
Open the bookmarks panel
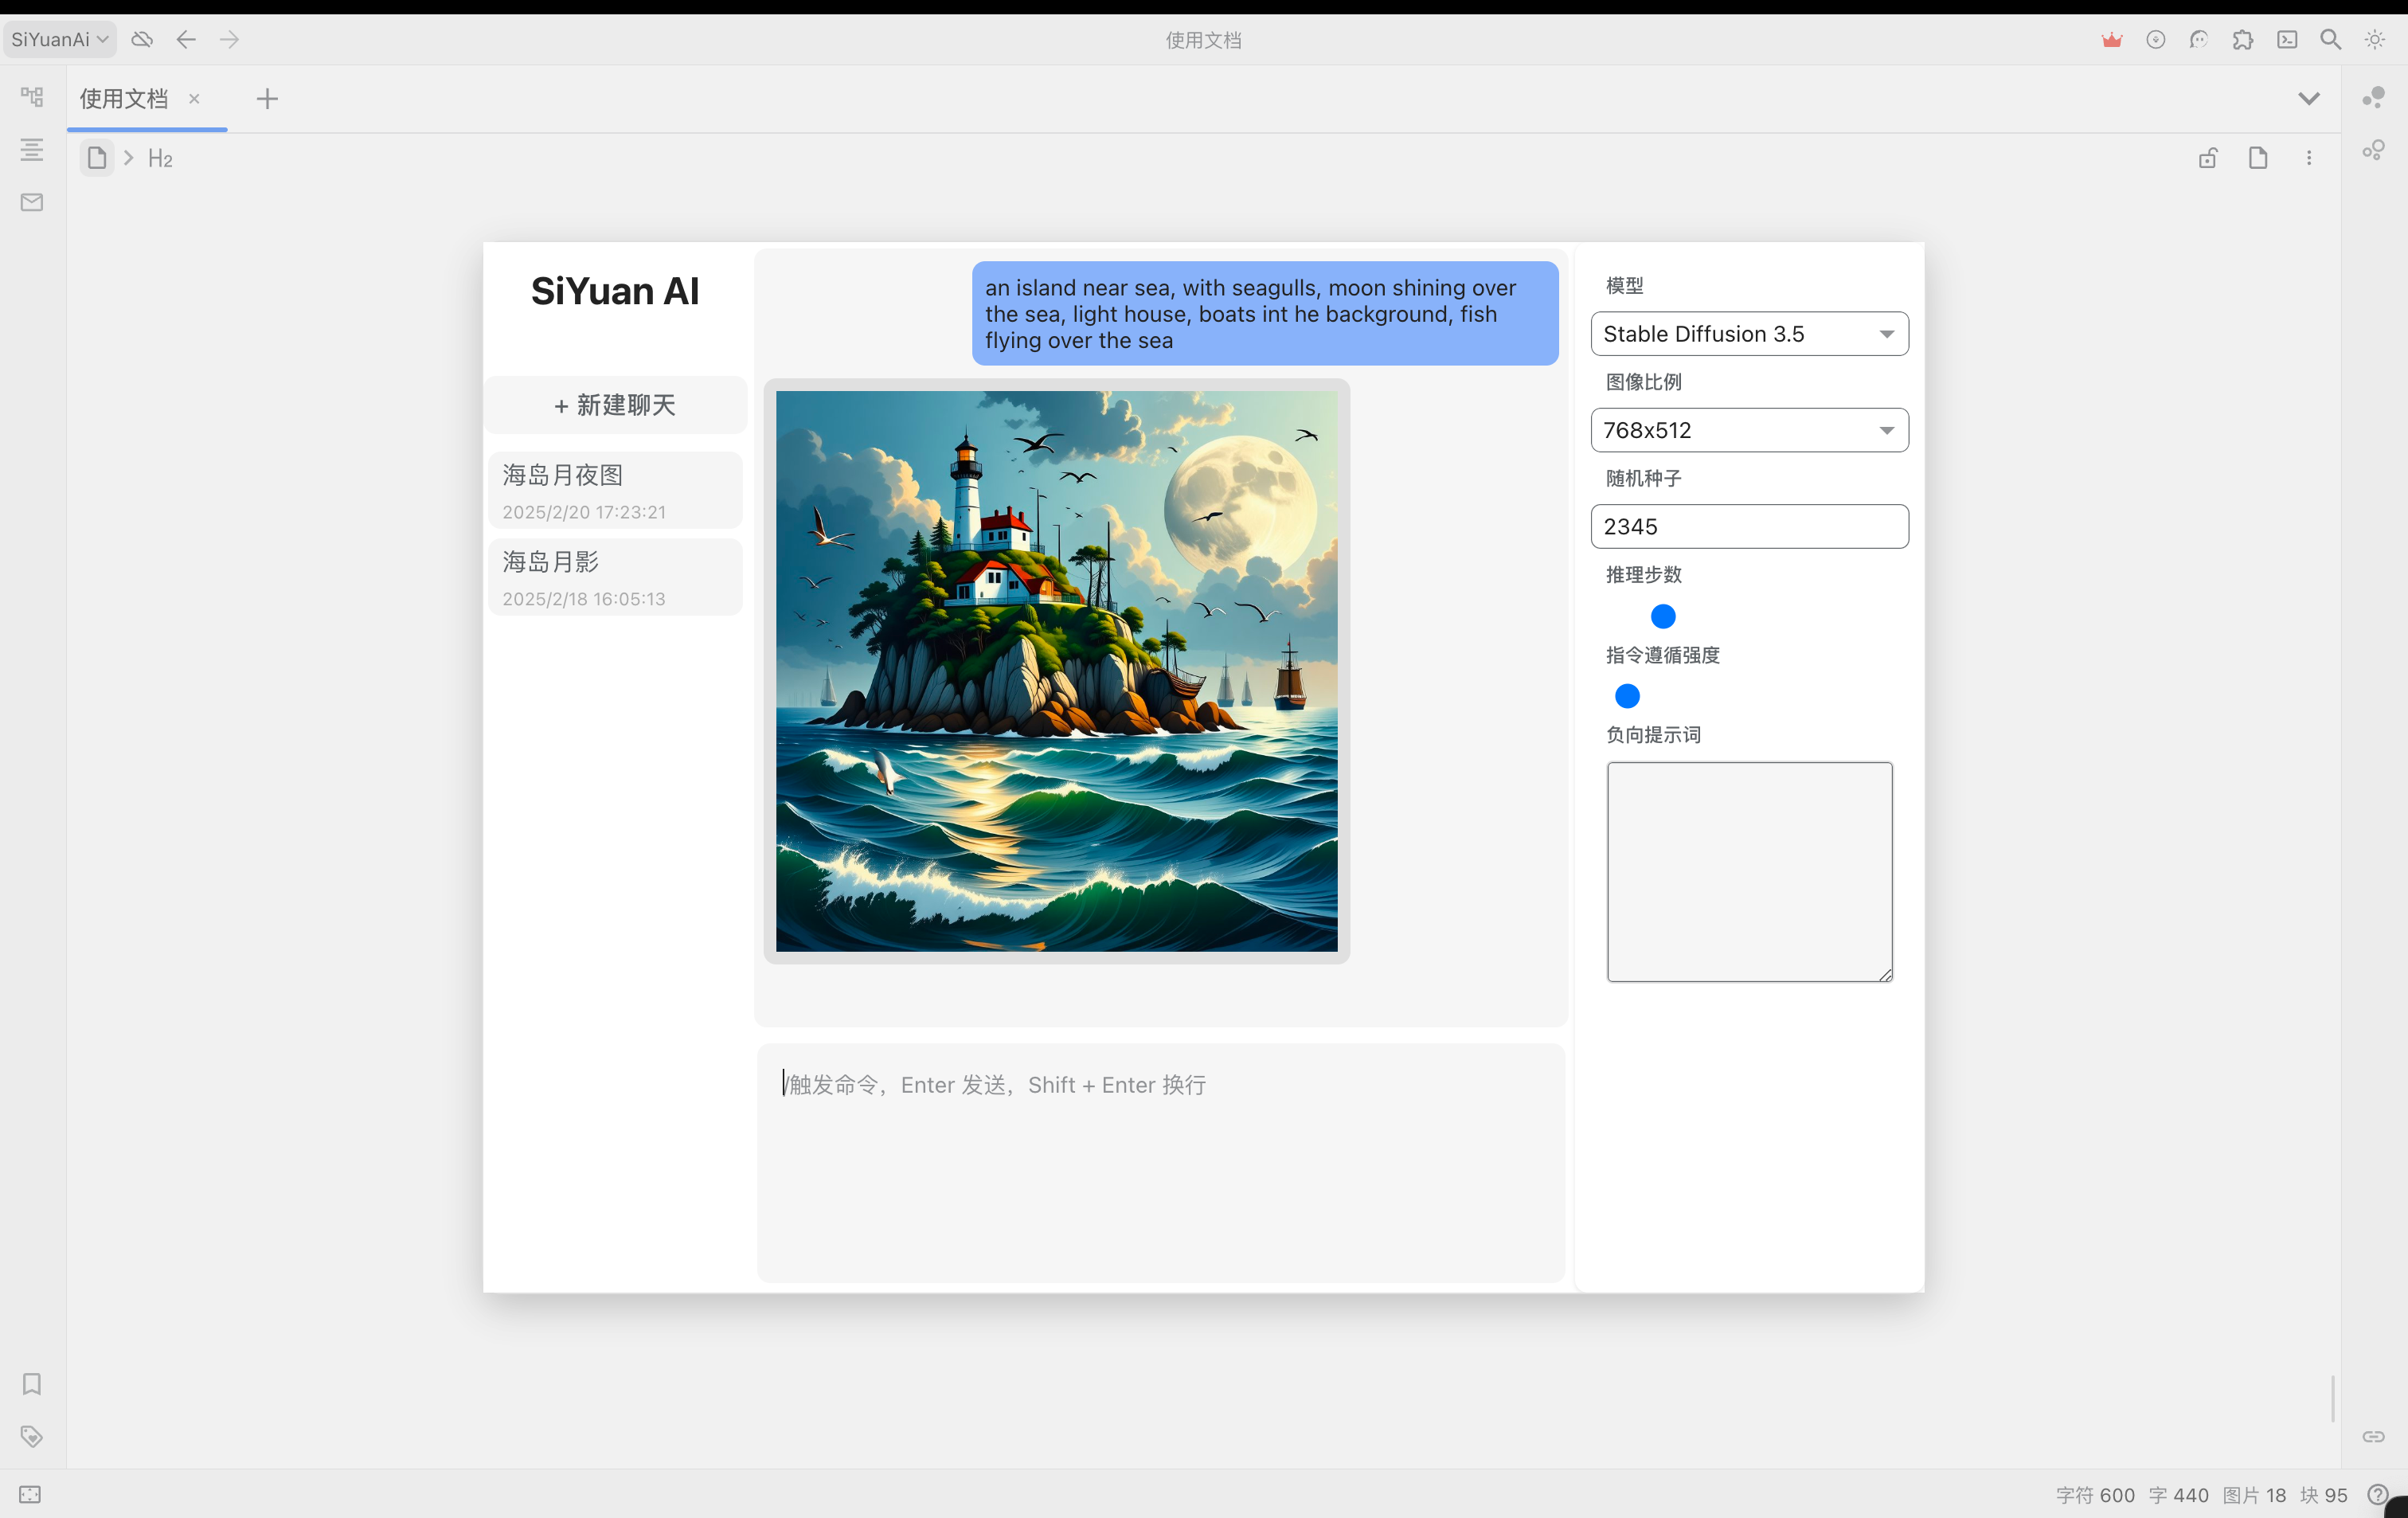[x=31, y=1384]
